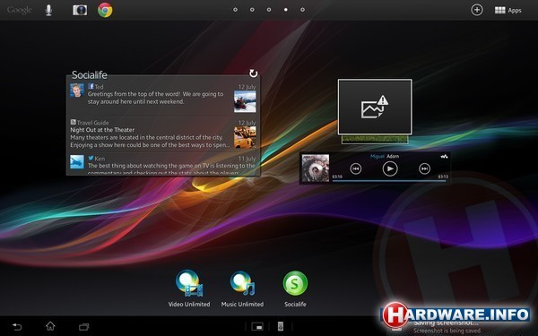538x336 pixels.
Task: Open the Camera app shortcut
Action: click(80, 10)
